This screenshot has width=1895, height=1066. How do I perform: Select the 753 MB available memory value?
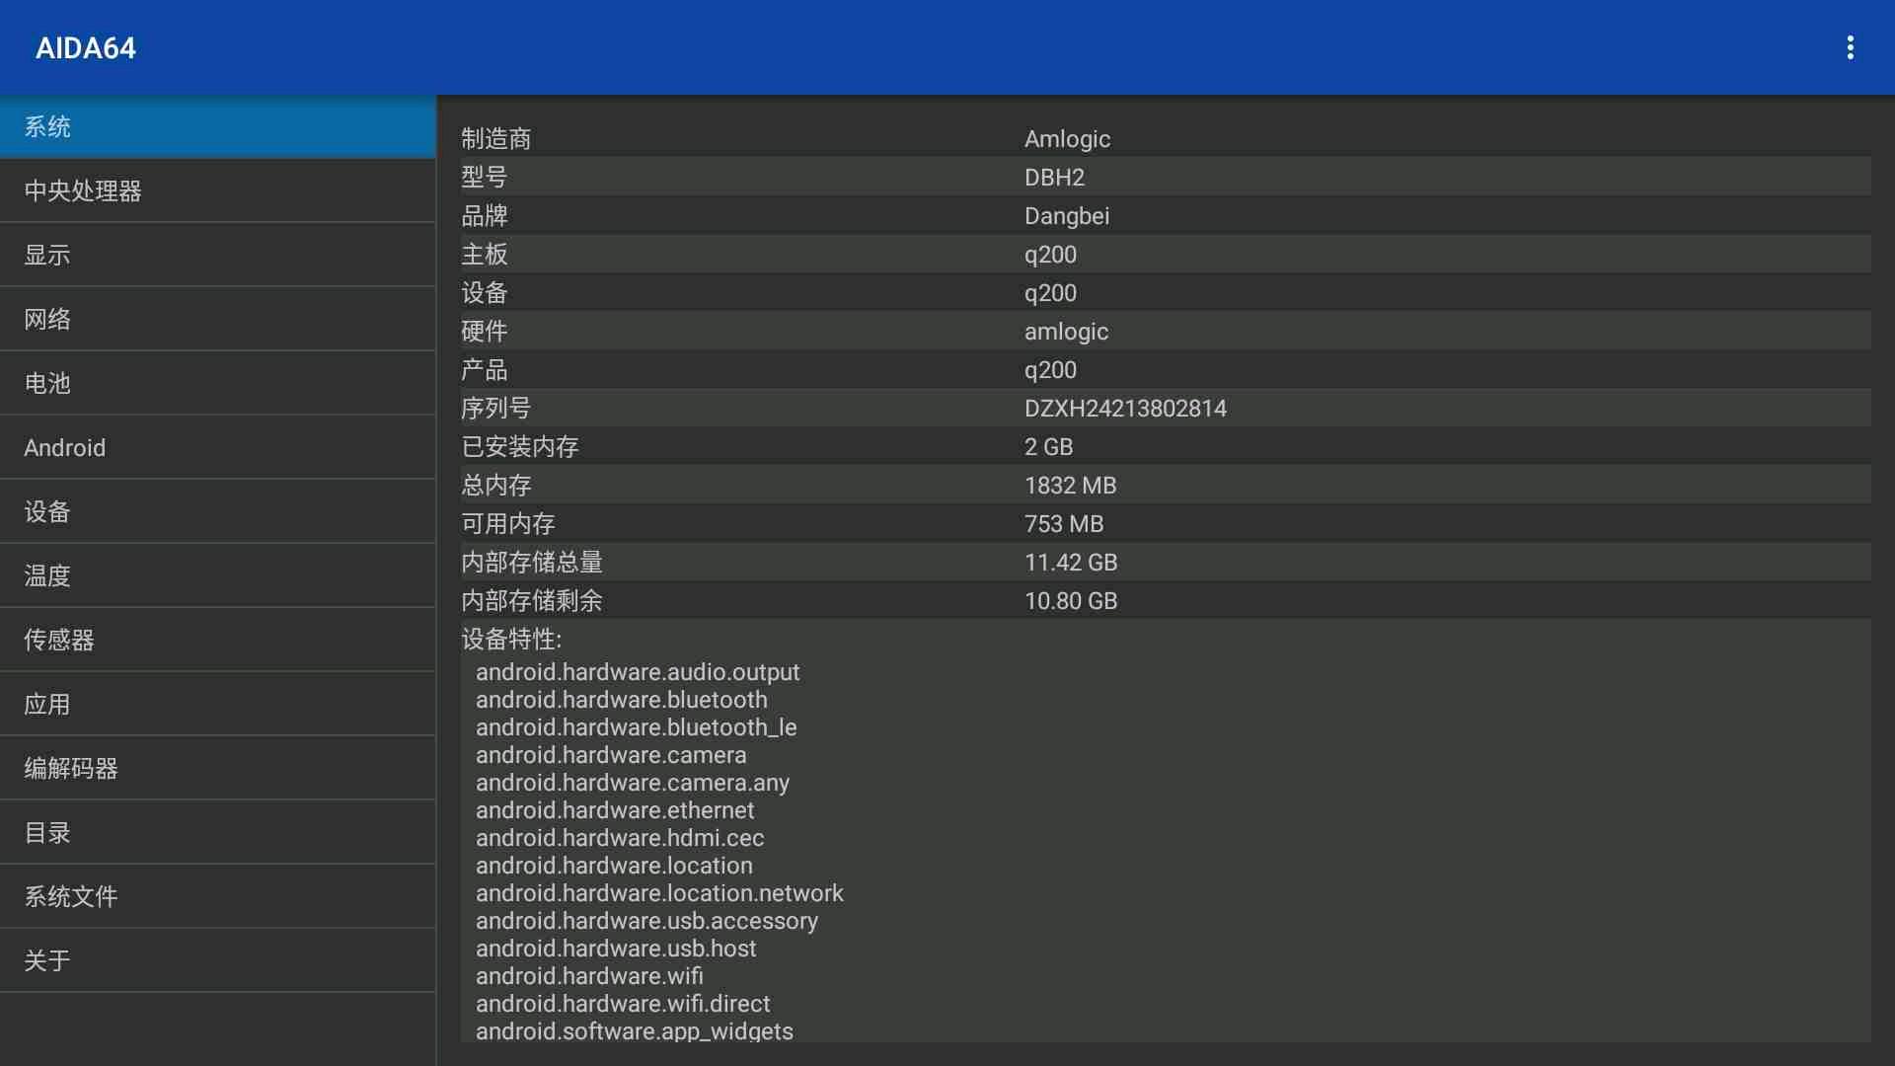point(1064,524)
